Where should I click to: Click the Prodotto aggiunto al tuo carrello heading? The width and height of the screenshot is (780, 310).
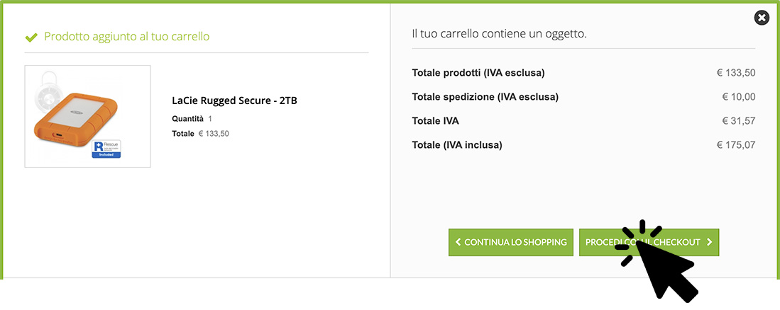(x=127, y=37)
